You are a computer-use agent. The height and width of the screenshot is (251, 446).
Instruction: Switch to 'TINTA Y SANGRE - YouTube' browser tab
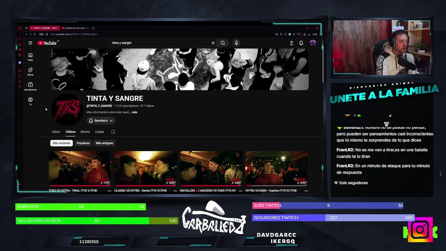tap(45, 28)
